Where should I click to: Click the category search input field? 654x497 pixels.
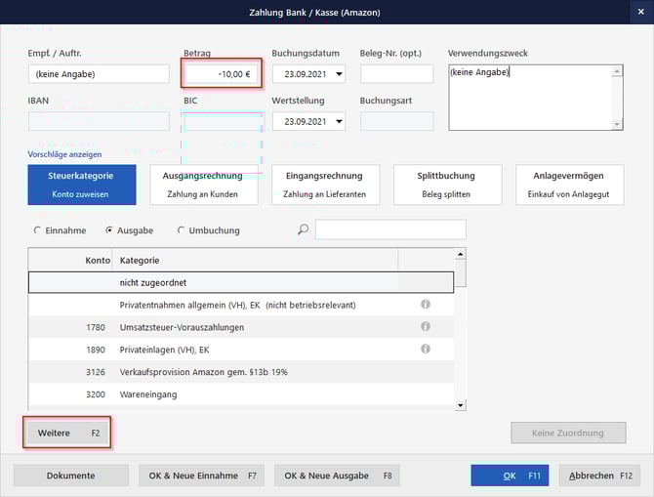390,229
